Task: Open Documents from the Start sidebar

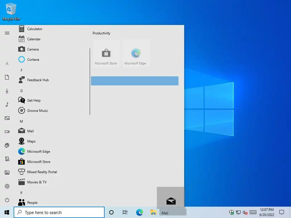Action: pyautogui.click(x=7, y=77)
